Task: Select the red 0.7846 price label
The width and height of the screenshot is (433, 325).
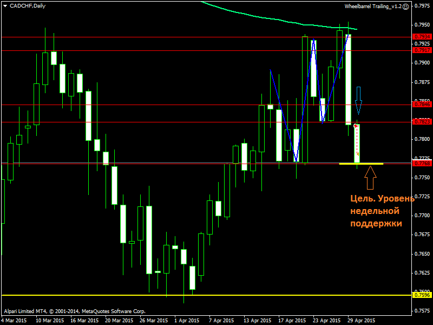Action: [422, 105]
